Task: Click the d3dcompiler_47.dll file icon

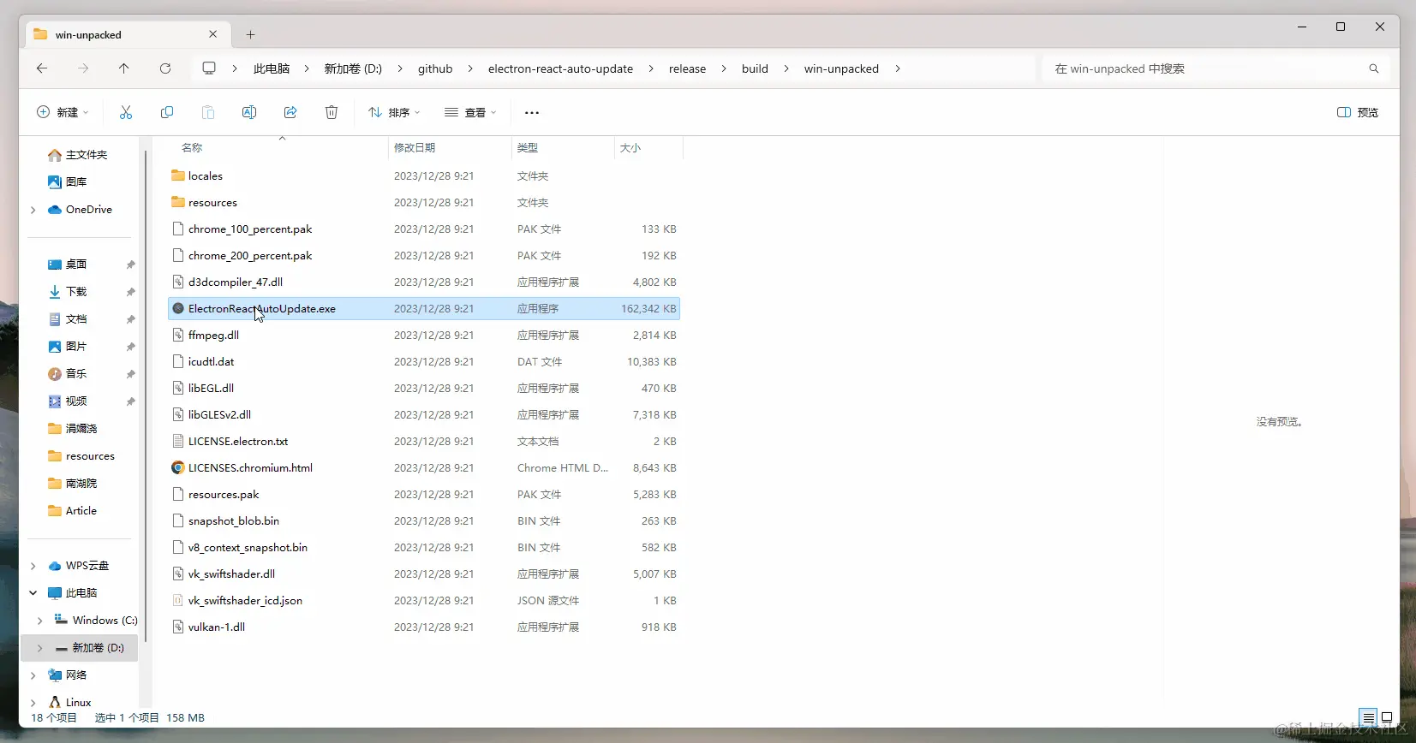Action: (x=178, y=282)
